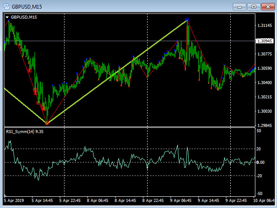The width and height of the screenshot is (277, 208).
Task: Select the thick yellow-green rising trendline
Action: (116, 71)
